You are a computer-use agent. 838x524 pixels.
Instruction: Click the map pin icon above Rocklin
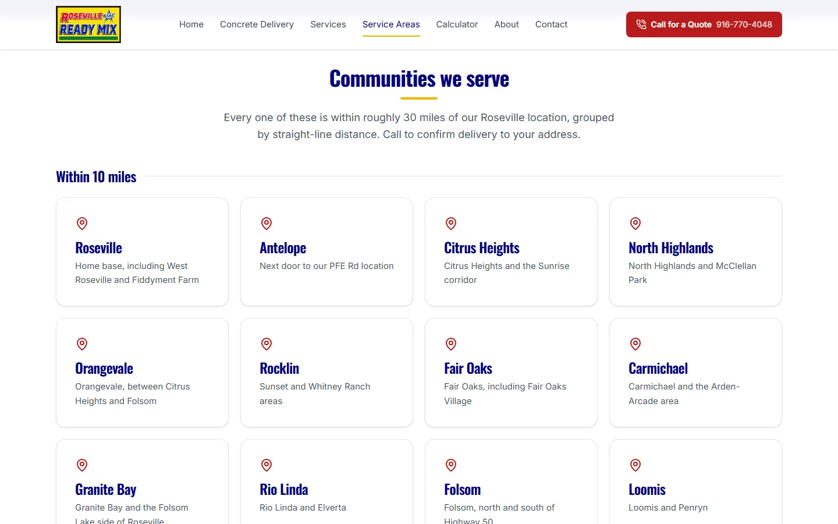click(x=267, y=344)
